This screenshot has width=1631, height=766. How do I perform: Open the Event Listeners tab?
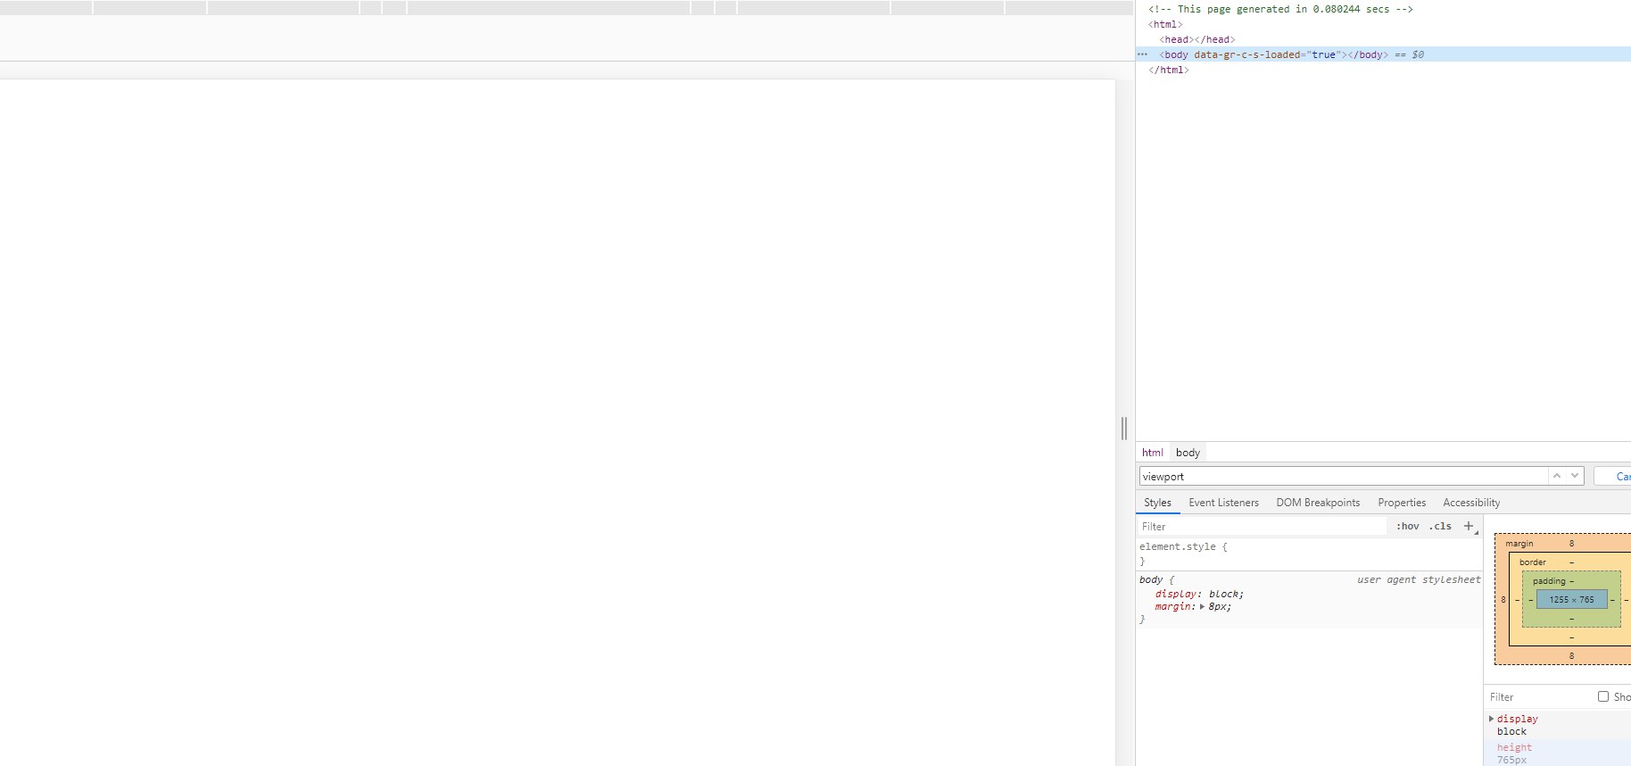point(1223,503)
